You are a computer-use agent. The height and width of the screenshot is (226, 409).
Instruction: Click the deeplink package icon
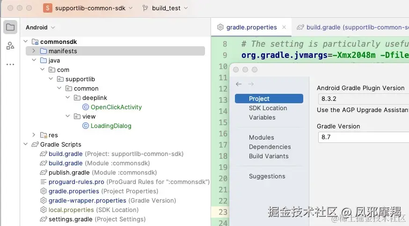77,98
